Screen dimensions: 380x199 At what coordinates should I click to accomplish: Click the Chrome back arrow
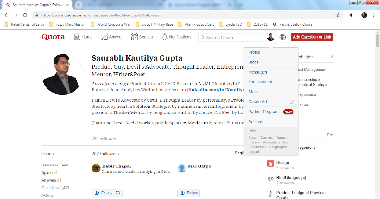point(6,15)
